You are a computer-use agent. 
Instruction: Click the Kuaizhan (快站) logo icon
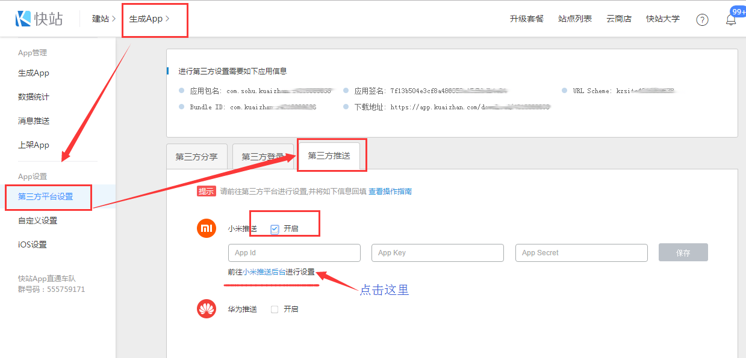pos(23,19)
